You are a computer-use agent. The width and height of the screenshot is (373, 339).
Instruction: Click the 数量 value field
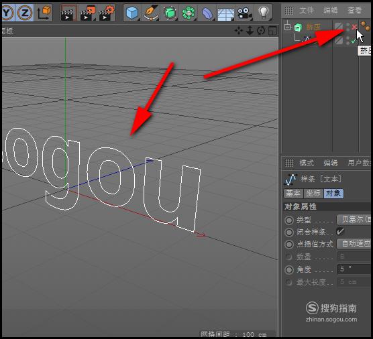coord(354,257)
